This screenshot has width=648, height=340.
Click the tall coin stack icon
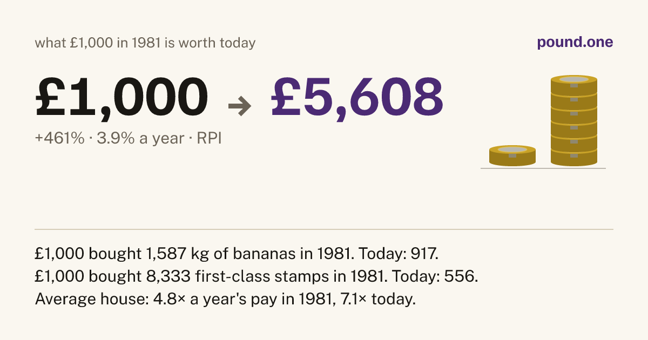click(574, 120)
